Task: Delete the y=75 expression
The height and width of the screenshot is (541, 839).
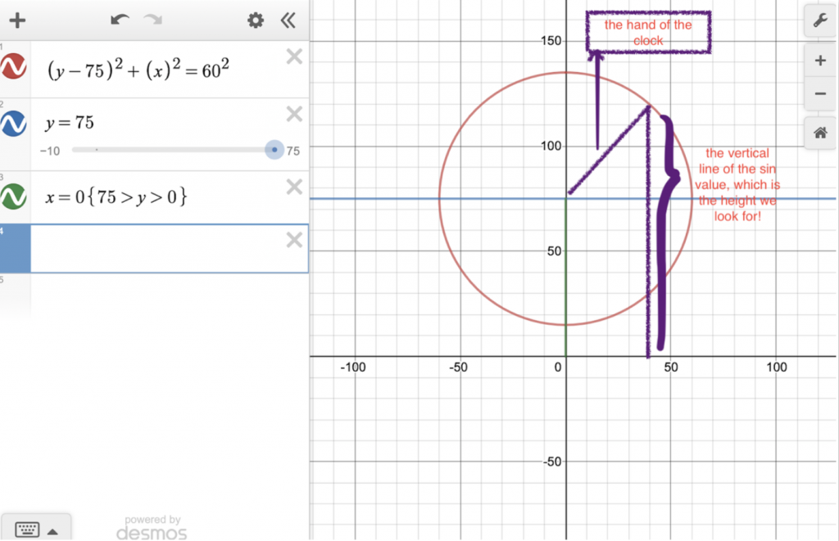Action: (294, 114)
